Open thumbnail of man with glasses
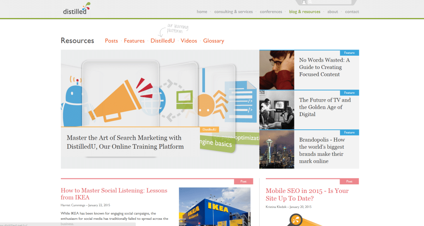Image resolution: width=424 pixels, height=226 pixels. coord(277,70)
